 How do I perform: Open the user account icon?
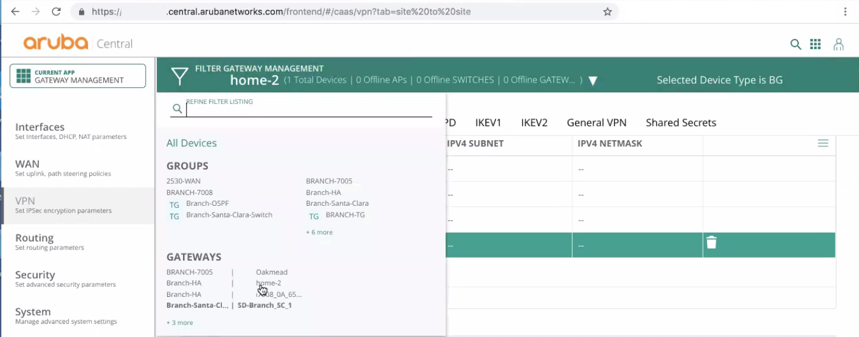[839, 44]
